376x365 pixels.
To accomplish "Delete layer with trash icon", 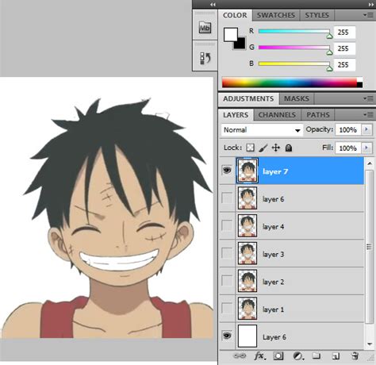I will pyautogui.click(x=355, y=356).
